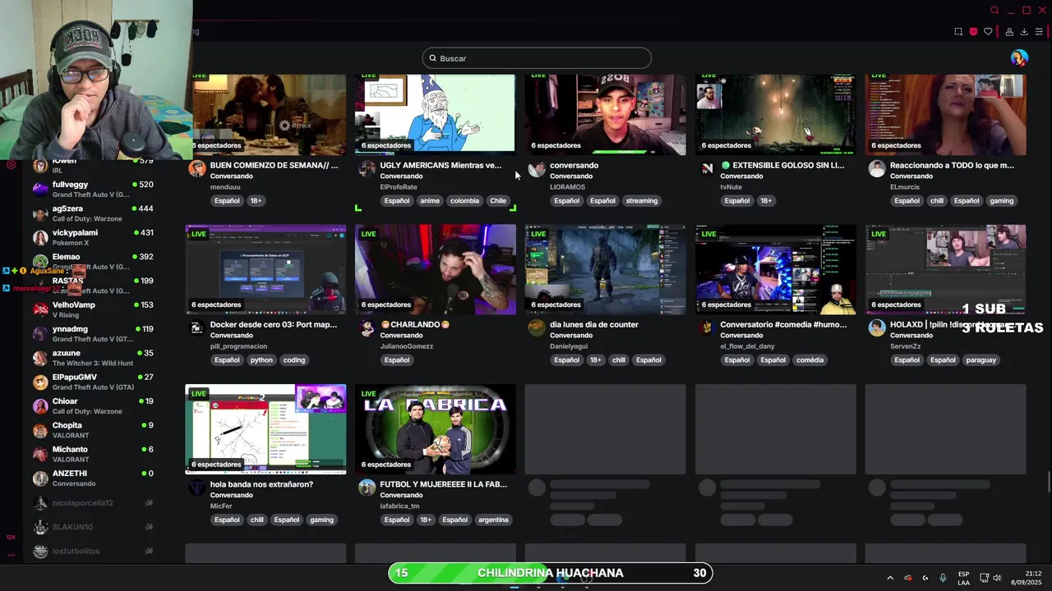The width and height of the screenshot is (1052, 591).
Task: Click the comédia tag under Conversatorio stream
Action: [x=810, y=360]
